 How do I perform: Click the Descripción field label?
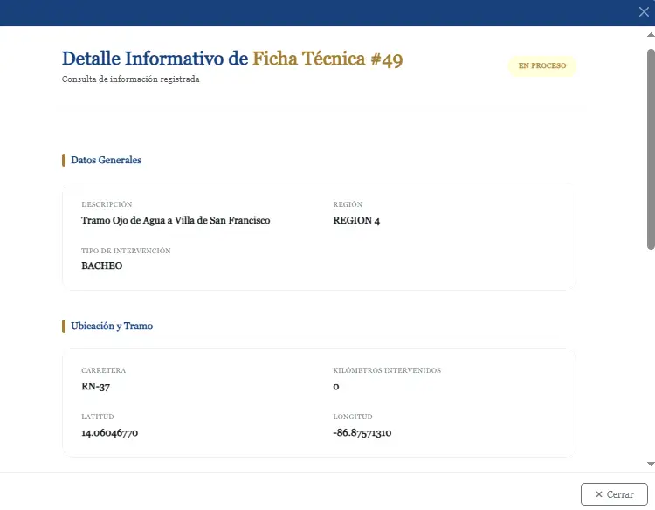[x=107, y=204]
